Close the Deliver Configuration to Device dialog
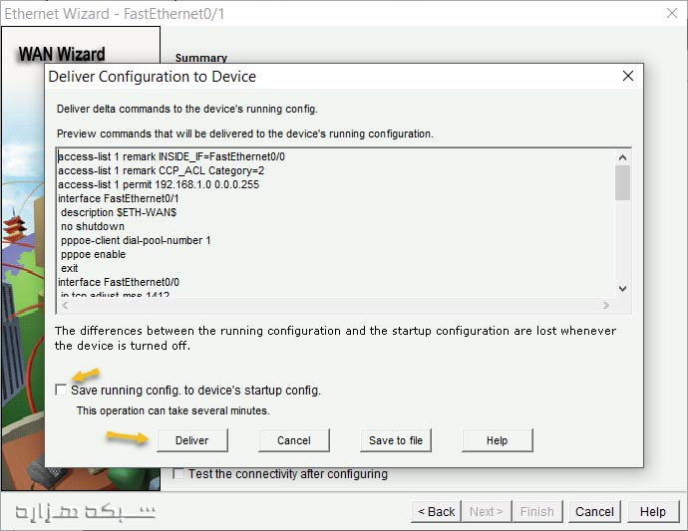This screenshot has height=531, width=688. (x=628, y=76)
